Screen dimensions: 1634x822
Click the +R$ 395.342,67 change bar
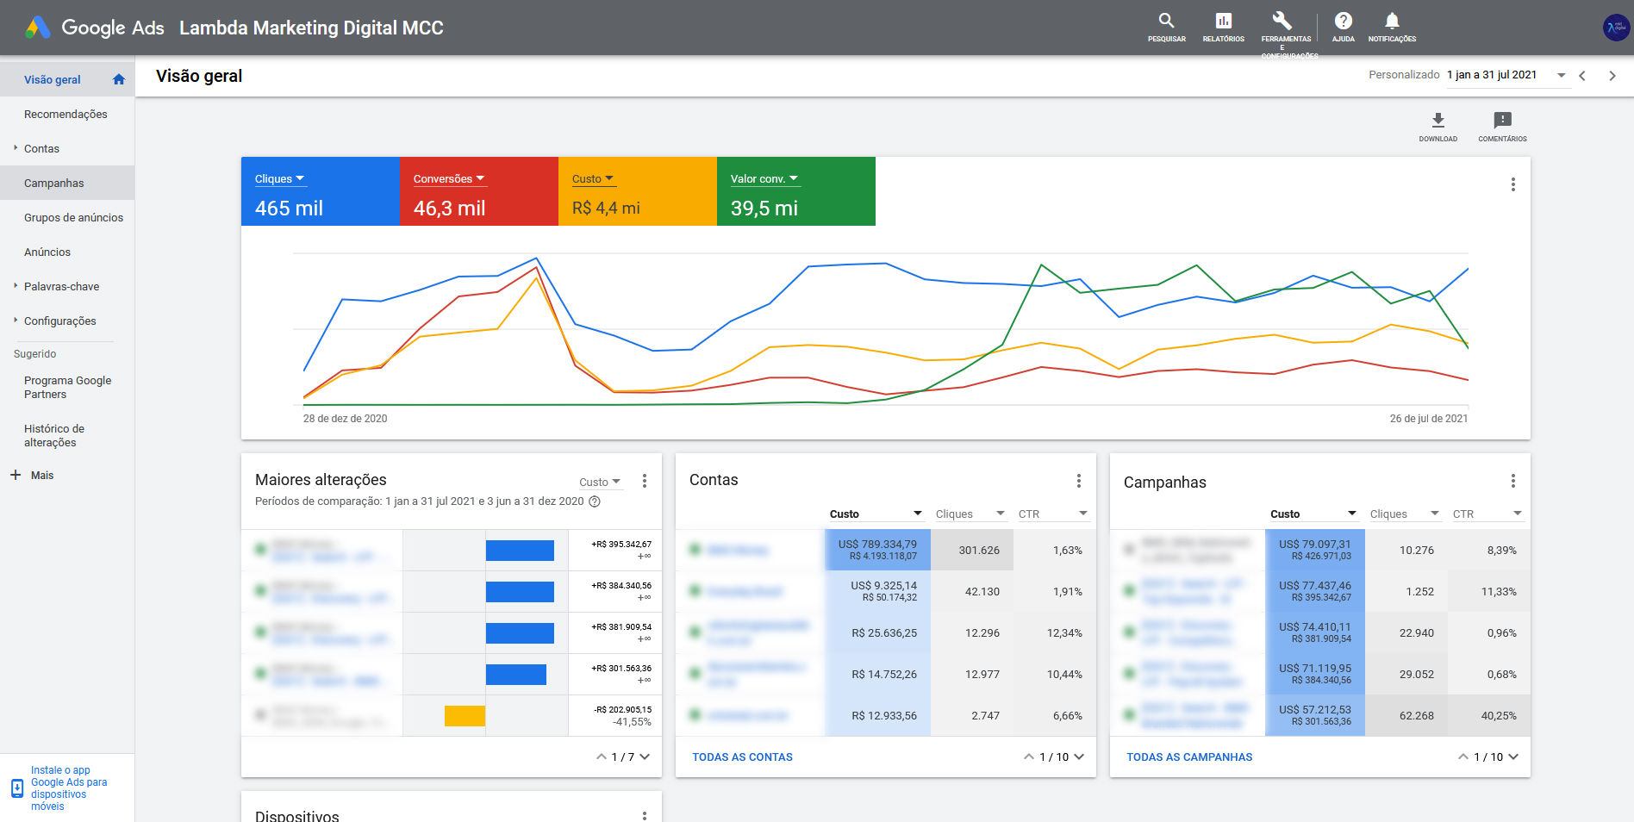coord(520,551)
